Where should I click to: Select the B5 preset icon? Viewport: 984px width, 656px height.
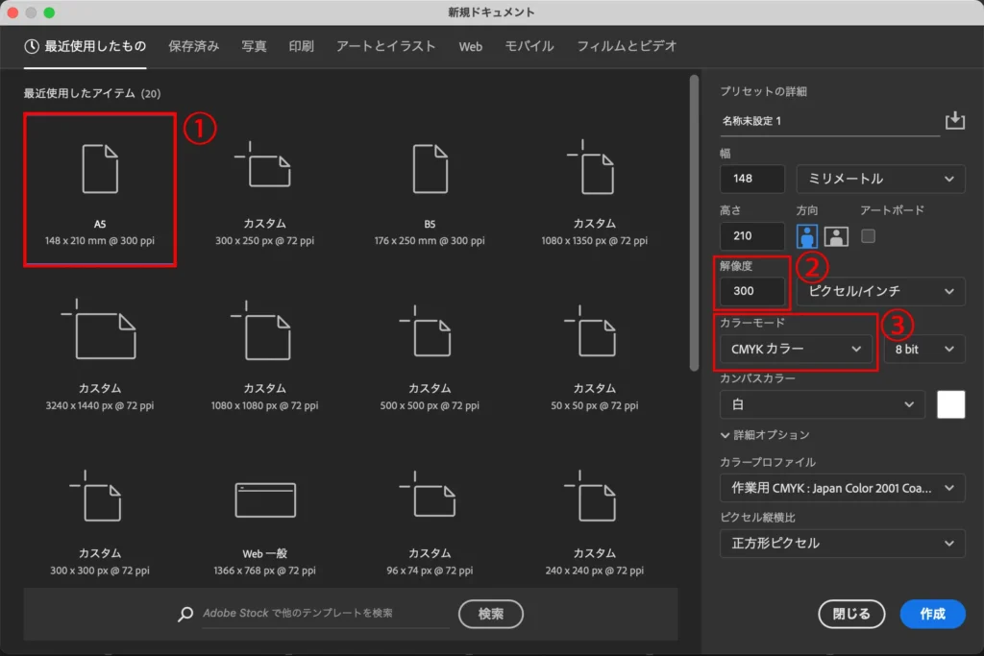click(430, 168)
